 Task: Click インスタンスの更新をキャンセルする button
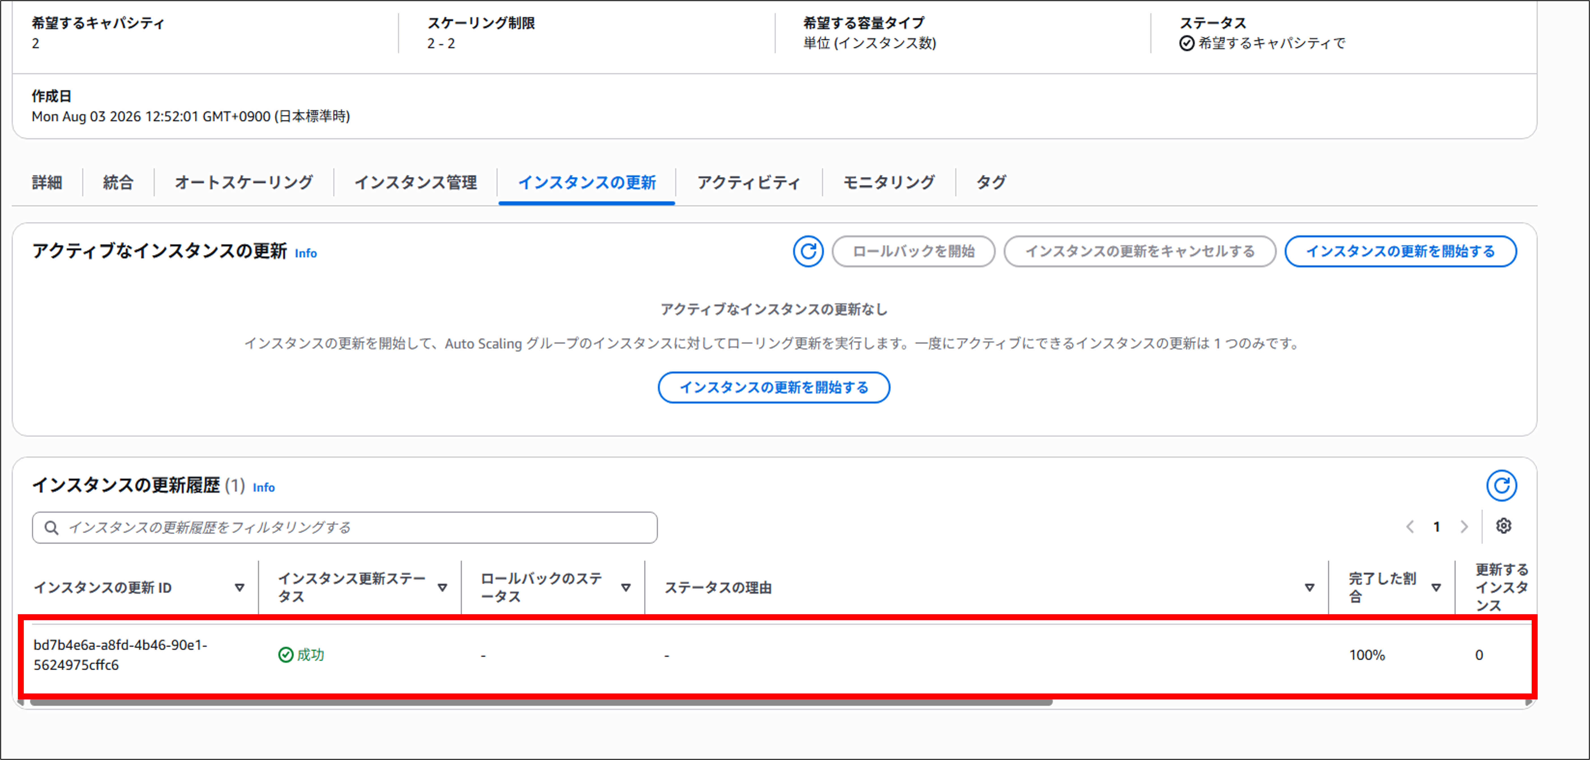tap(1139, 251)
